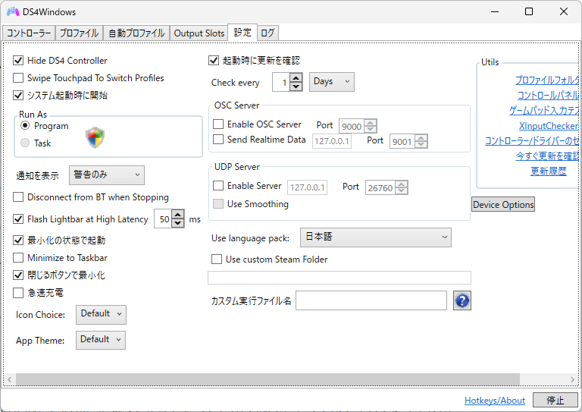Image resolution: width=582 pixels, height=412 pixels.
Task: Open the XInputChecker link
Action: 549,125
